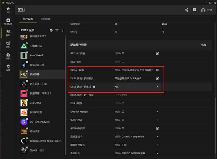Open the feedback notification icon
217x159 pixels.
[195, 10]
